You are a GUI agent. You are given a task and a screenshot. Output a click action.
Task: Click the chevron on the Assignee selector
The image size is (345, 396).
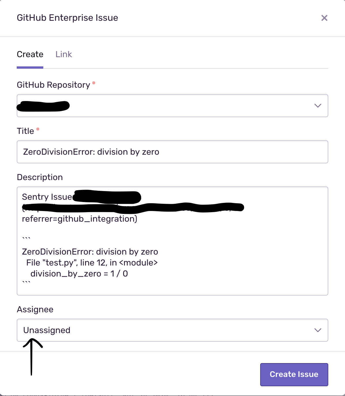coord(318,330)
